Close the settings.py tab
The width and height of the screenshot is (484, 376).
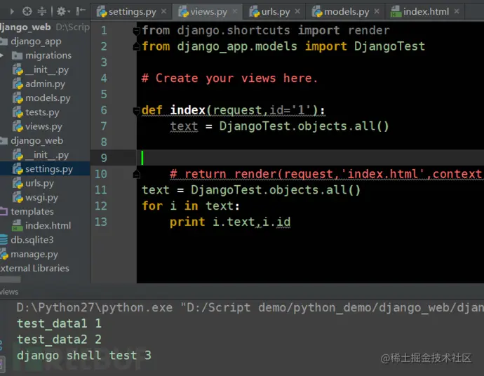(x=164, y=11)
